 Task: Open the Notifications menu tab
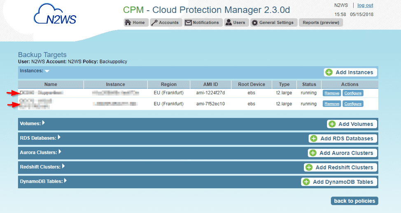pos(203,23)
